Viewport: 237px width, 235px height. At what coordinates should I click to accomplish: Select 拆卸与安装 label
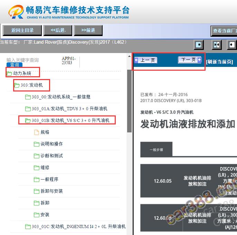51,191
